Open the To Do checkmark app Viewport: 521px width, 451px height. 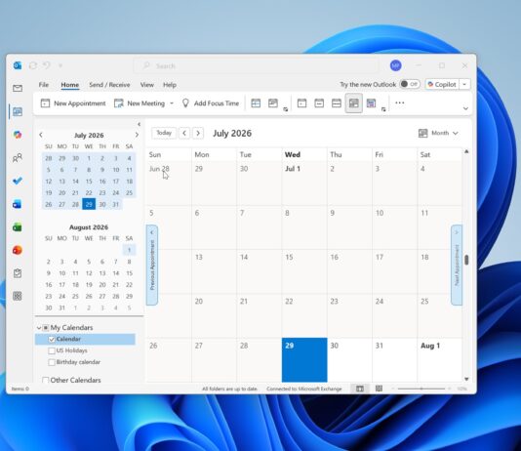pos(18,181)
